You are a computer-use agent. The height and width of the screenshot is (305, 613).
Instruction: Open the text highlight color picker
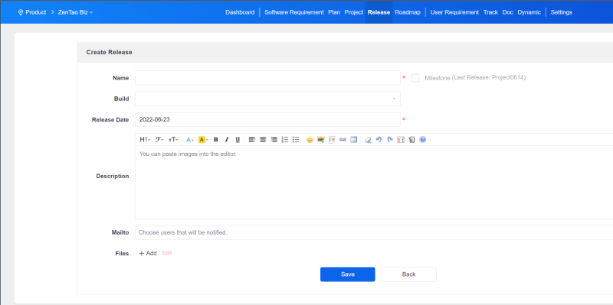[x=203, y=140]
